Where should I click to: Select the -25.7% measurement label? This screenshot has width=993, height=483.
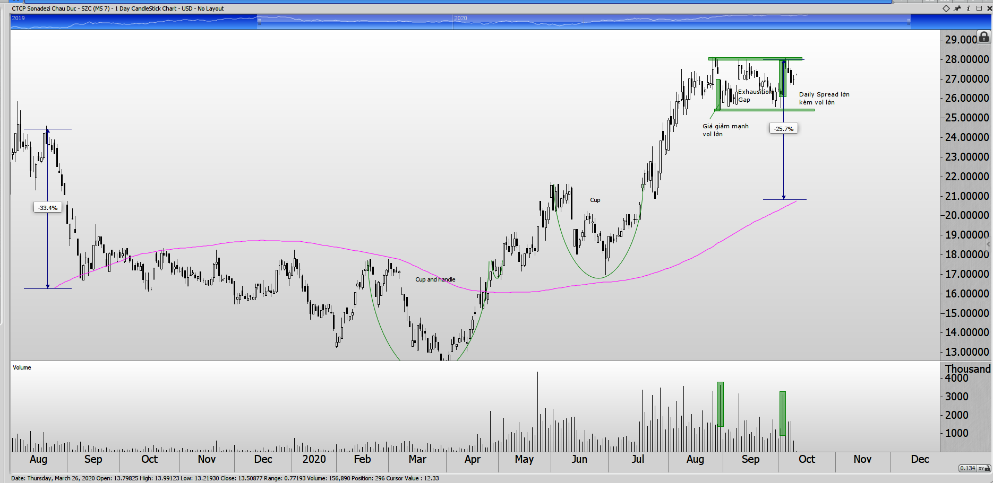pos(783,129)
